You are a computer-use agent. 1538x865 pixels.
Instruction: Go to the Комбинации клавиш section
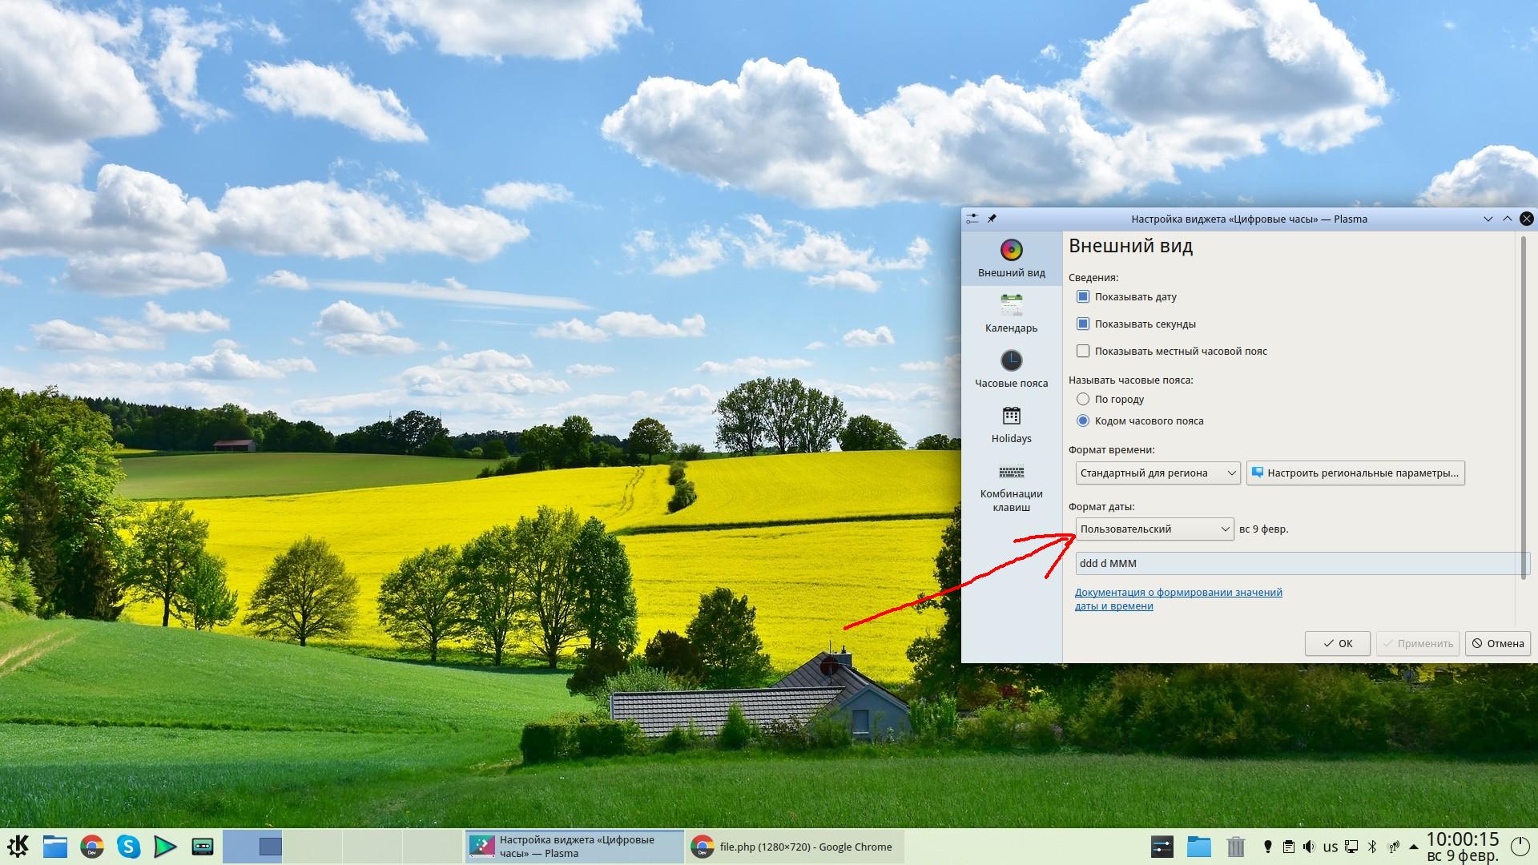[1011, 487]
